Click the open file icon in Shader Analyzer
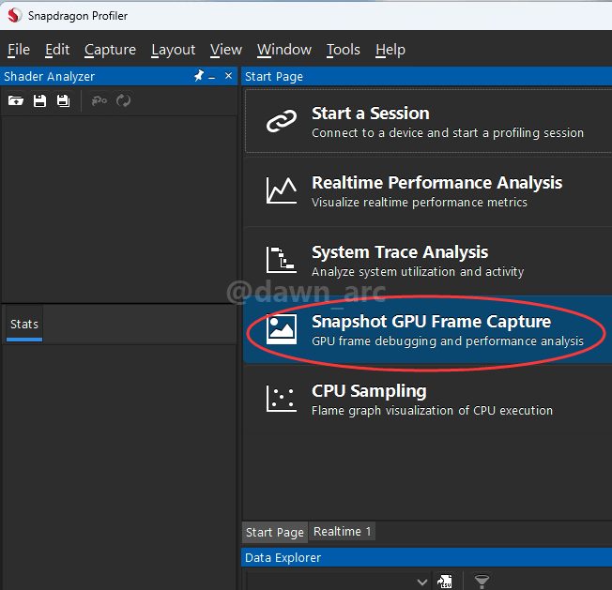The height and width of the screenshot is (590, 612). [16, 100]
